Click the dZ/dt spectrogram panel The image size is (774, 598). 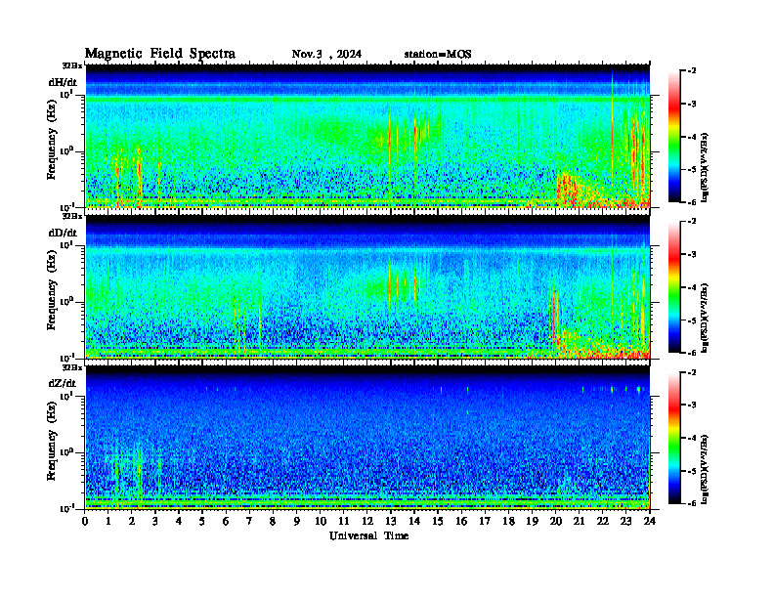click(367, 437)
